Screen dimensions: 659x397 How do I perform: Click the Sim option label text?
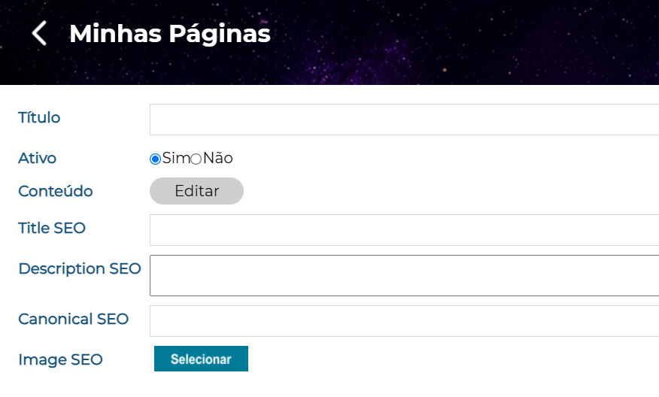[x=176, y=159]
